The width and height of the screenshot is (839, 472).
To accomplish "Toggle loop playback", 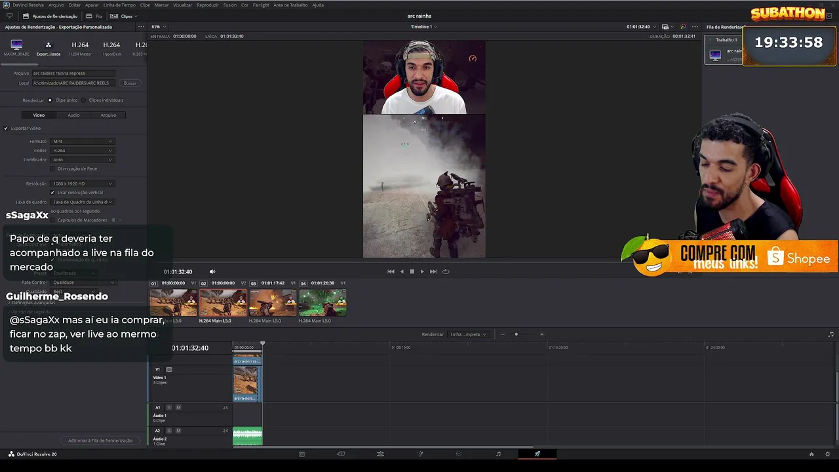I will click(446, 271).
